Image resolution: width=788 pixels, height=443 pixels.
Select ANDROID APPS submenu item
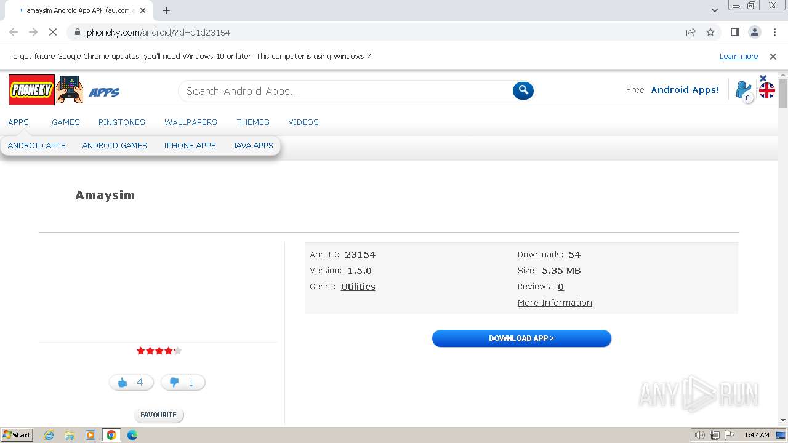pyautogui.click(x=37, y=146)
